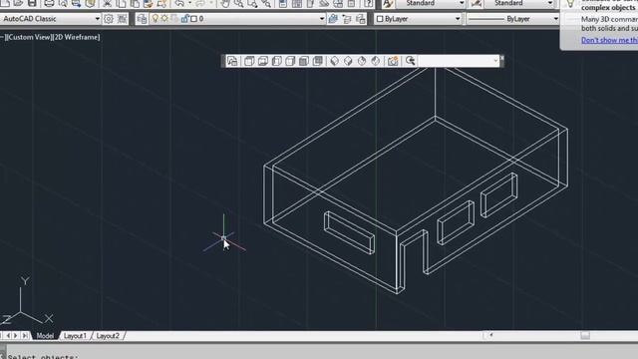Click the Save icon
This screenshot has height=359, width=638.
(32, 3)
